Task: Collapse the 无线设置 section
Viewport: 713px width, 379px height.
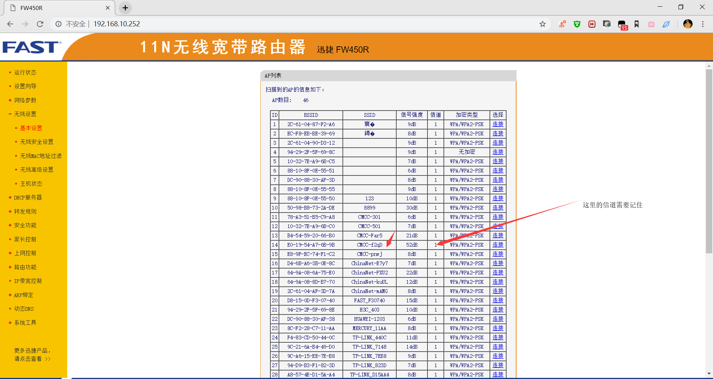Action: (x=25, y=114)
